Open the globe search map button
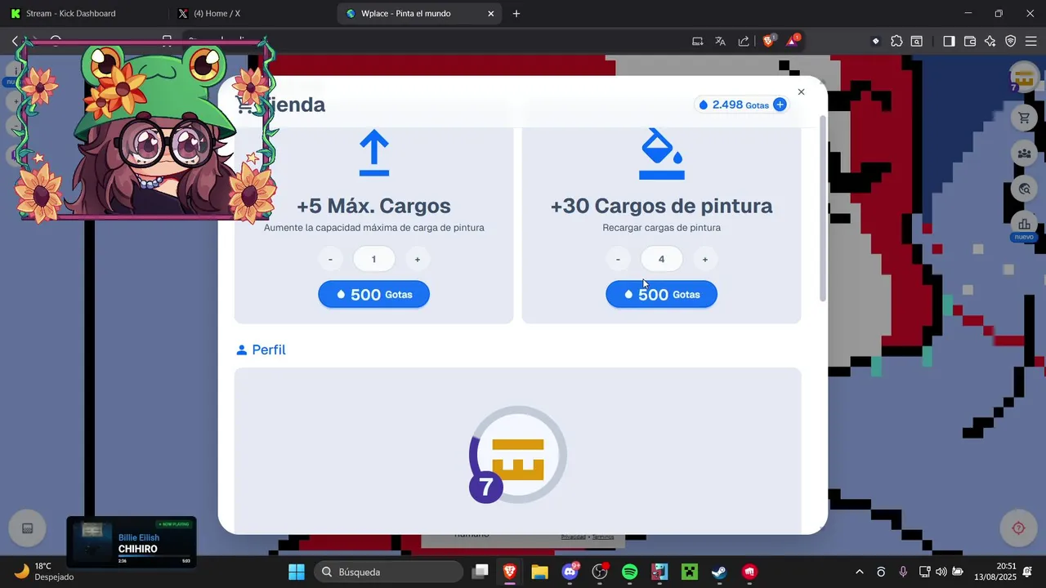This screenshot has height=588, width=1046. [1024, 189]
